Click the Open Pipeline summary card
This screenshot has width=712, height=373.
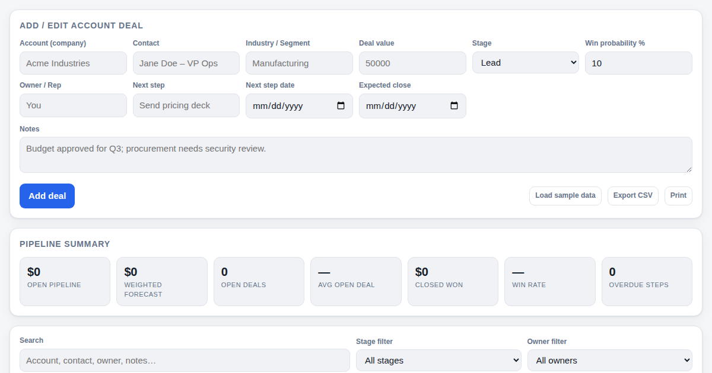65,281
